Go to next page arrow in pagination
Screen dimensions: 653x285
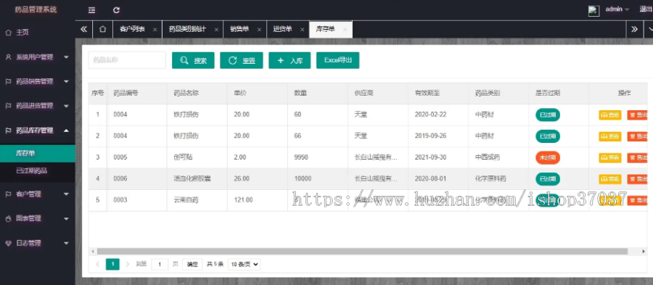tap(128, 264)
